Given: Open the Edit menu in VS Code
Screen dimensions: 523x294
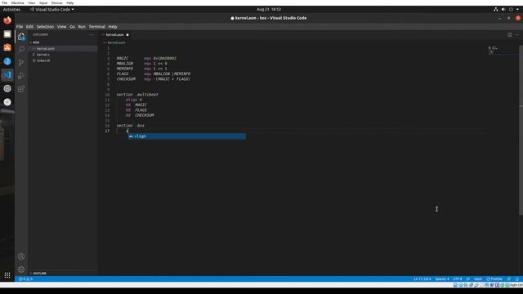Looking at the screenshot, I should pyautogui.click(x=29, y=27).
